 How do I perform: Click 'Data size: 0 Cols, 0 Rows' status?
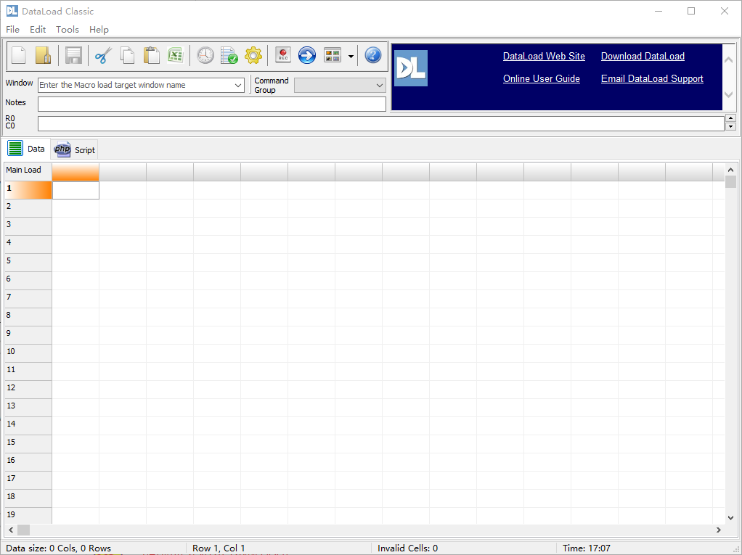click(58, 548)
